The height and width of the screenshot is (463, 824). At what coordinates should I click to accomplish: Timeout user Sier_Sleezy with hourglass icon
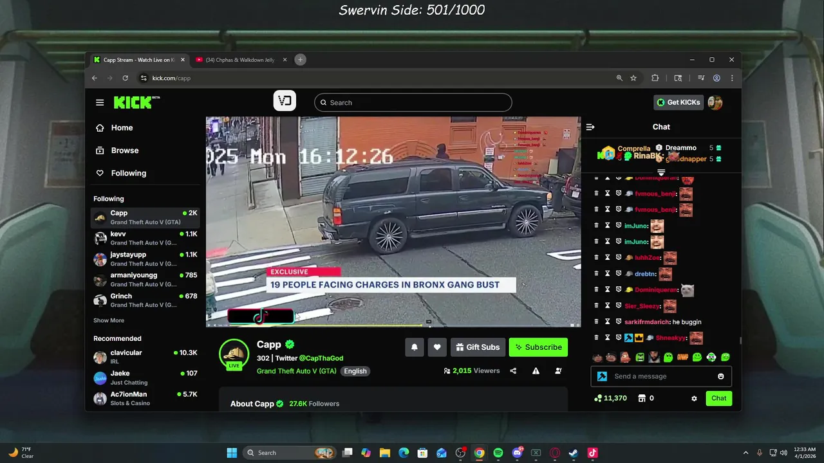(x=607, y=306)
